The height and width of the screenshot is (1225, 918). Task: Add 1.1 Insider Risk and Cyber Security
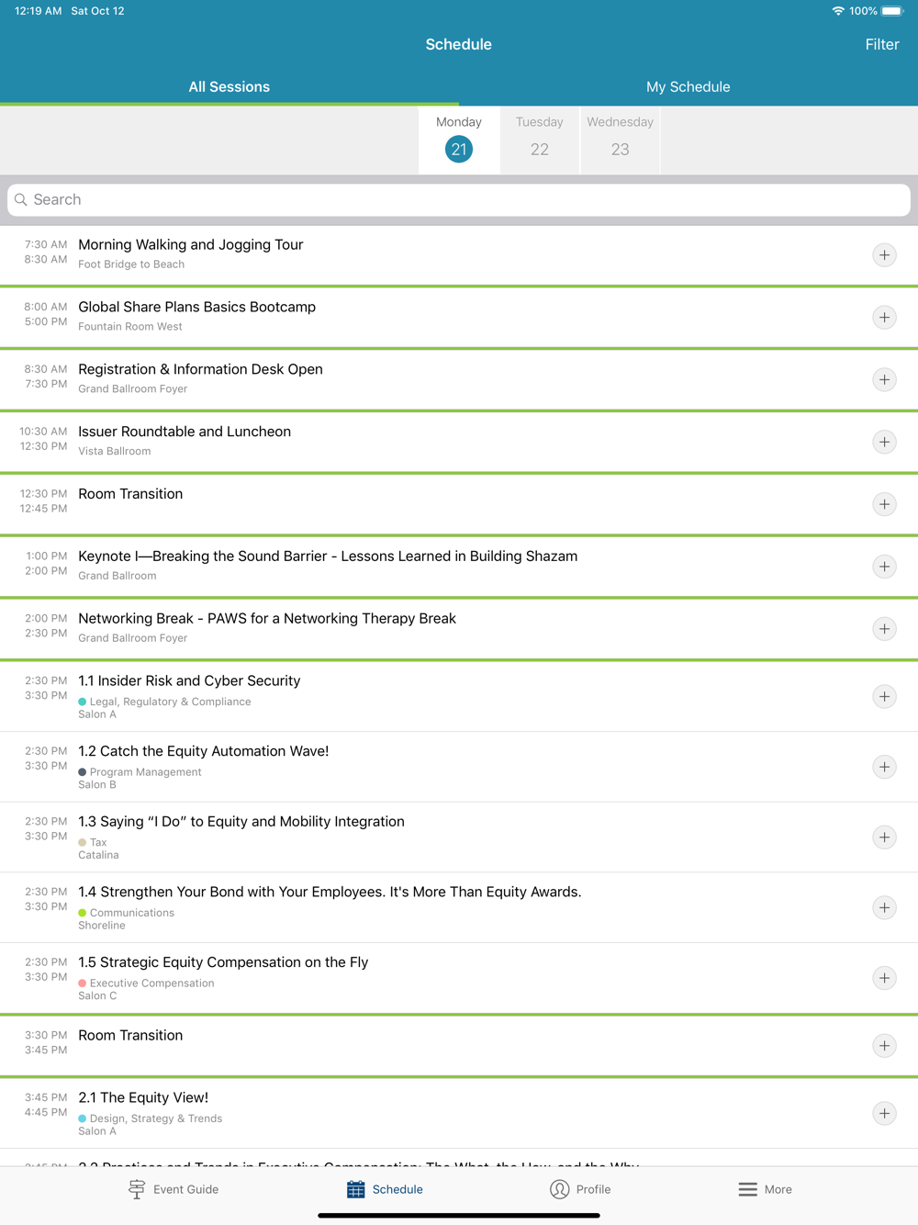(x=884, y=696)
